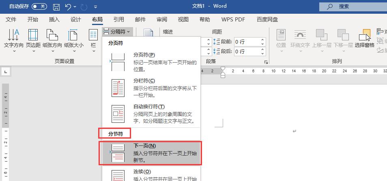Expand the 页边距 dropdown chevron

[x=34, y=51]
